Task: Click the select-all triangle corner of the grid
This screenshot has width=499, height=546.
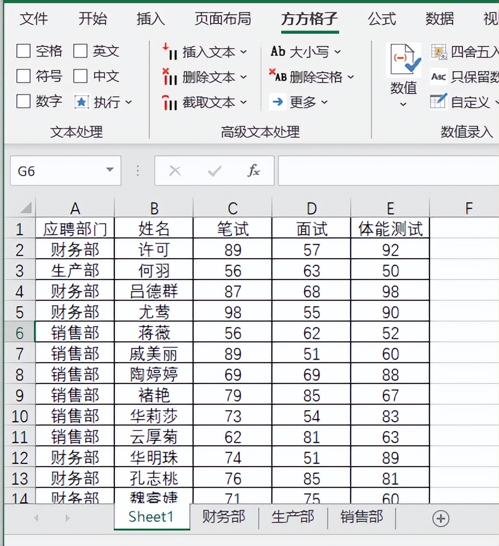Action: (x=26, y=208)
